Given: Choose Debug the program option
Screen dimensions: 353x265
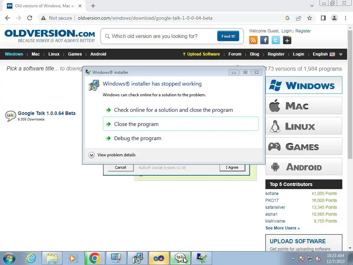Looking at the screenshot, I should [181, 138].
